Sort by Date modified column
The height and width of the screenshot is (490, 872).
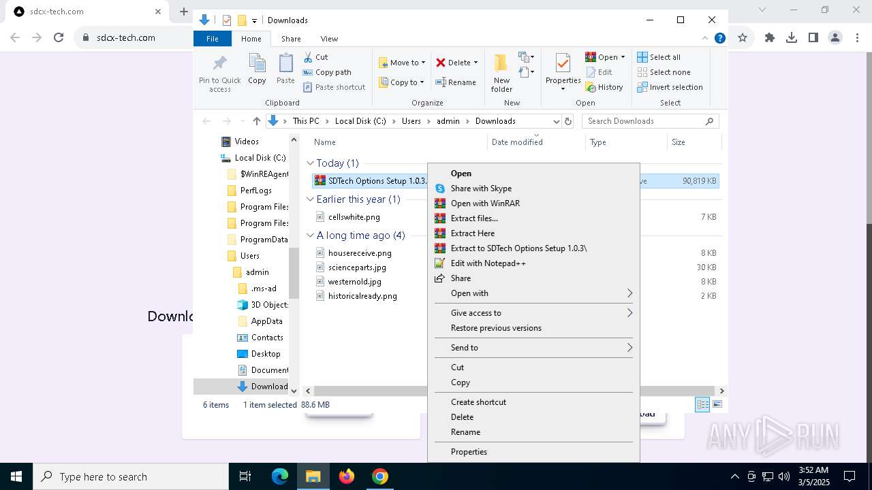tap(517, 142)
